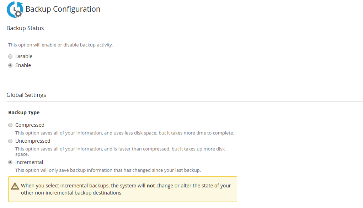Click the bold Backup Type label
This screenshot has width=363, height=208.
click(24, 113)
